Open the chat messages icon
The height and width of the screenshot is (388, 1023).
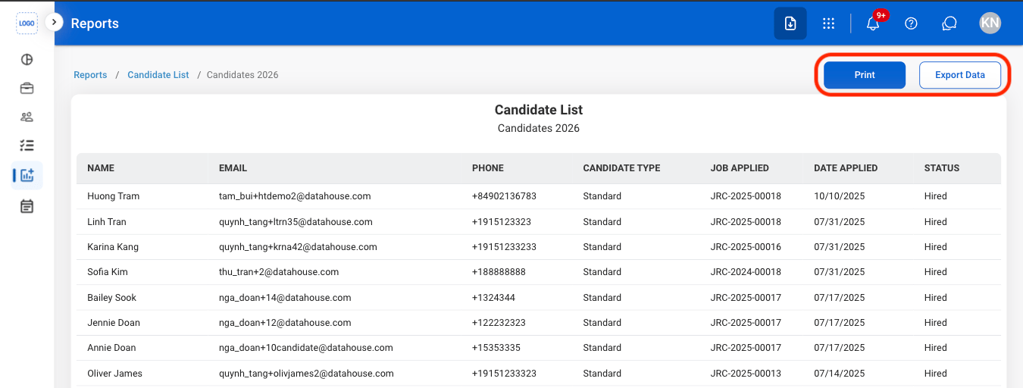click(x=949, y=23)
